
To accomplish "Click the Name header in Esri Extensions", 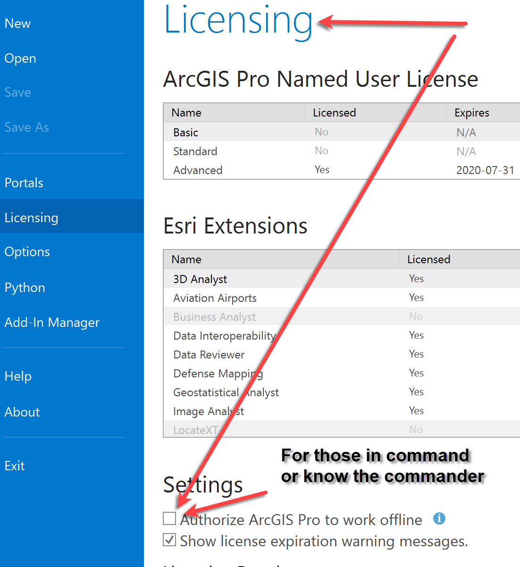I will point(281,259).
